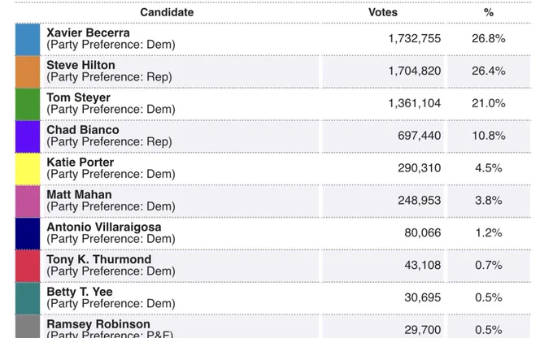Click Ramsey Robinson's gray color swatch

click(28, 327)
